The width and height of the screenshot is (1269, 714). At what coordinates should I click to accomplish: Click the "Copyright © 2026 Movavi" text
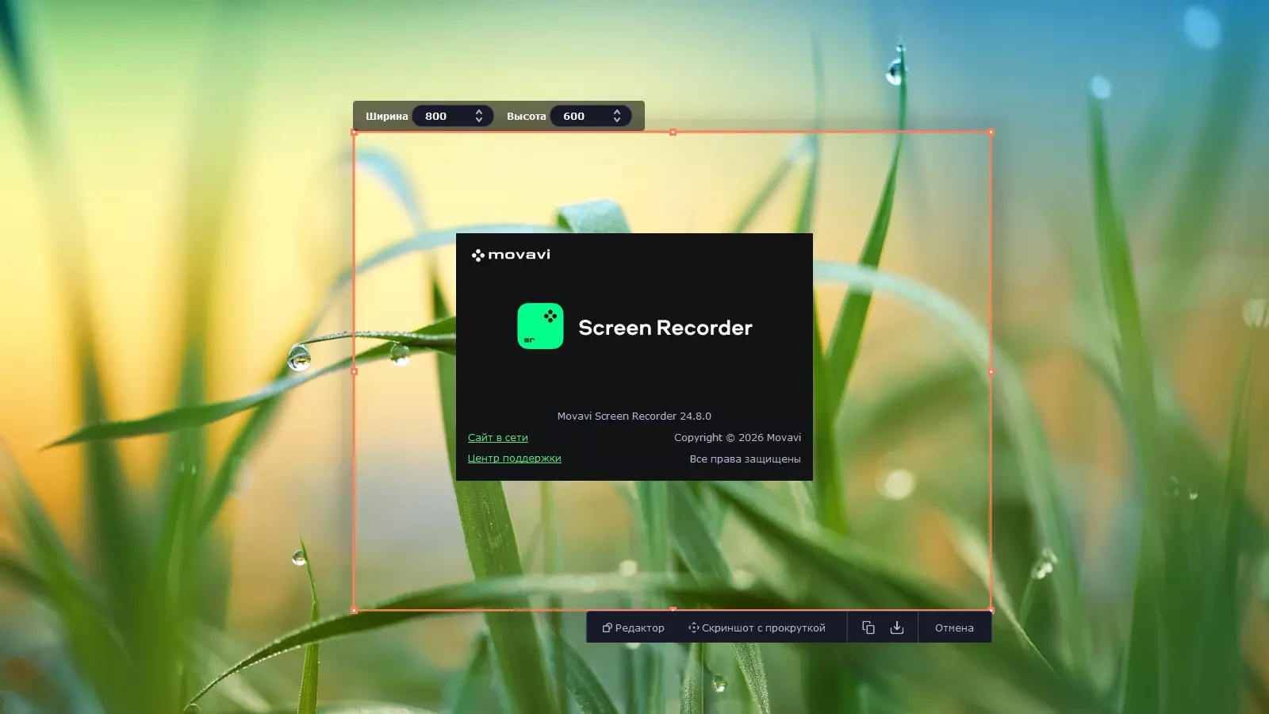click(738, 438)
